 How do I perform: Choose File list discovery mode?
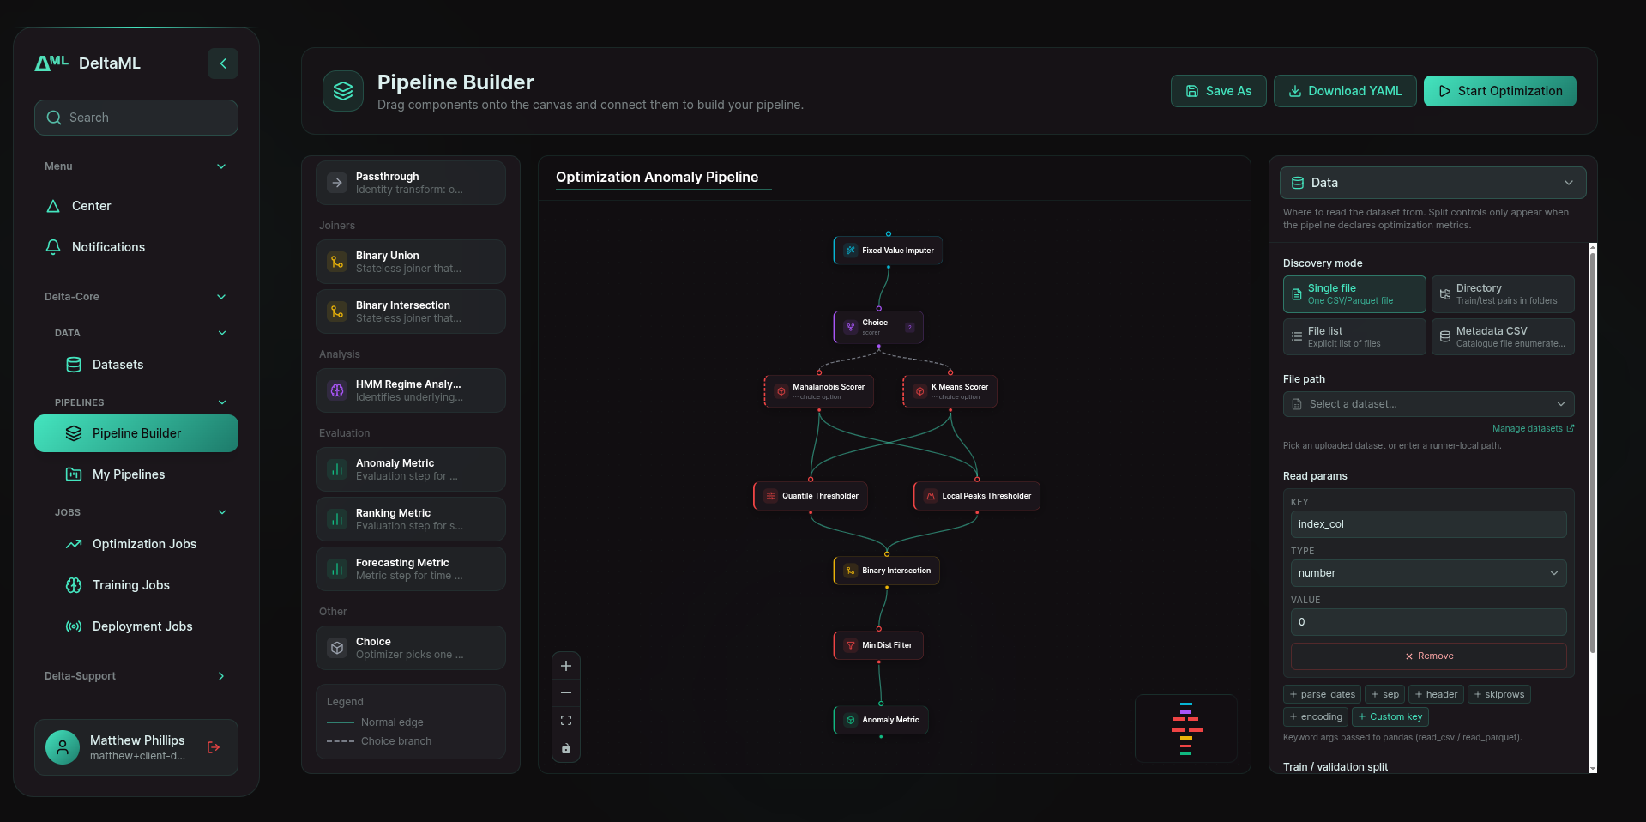pyautogui.click(x=1354, y=337)
